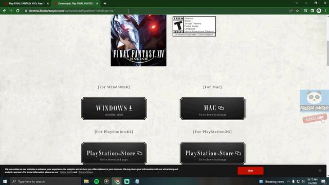The height and width of the screenshot is (185, 329).
Task: Open volume control tray icon
Action: [x=303, y=181]
